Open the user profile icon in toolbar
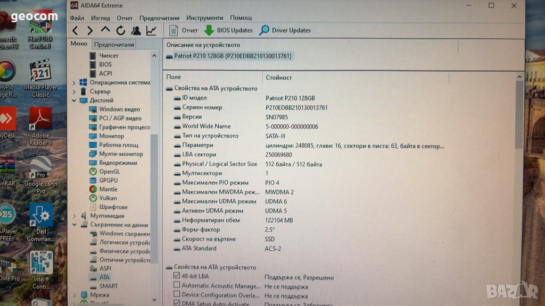545x306 pixels. (x=136, y=31)
